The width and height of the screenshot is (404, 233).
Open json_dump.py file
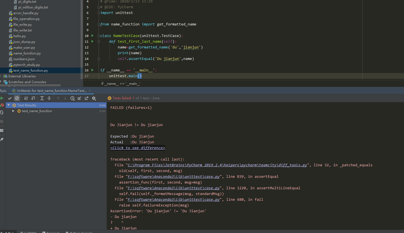pos(24,42)
